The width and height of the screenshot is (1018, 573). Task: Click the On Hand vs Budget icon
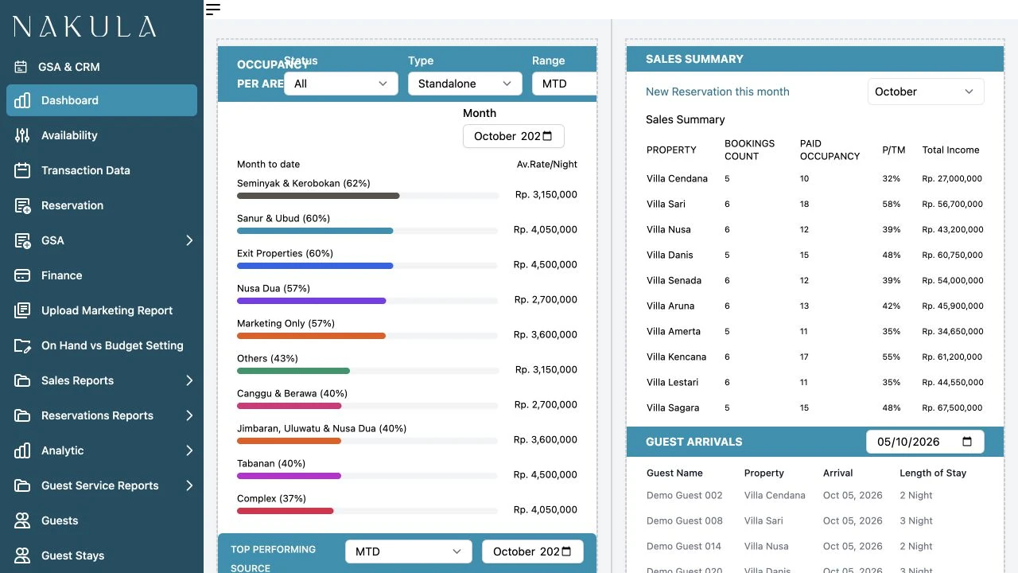pyautogui.click(x=22, y=345)
